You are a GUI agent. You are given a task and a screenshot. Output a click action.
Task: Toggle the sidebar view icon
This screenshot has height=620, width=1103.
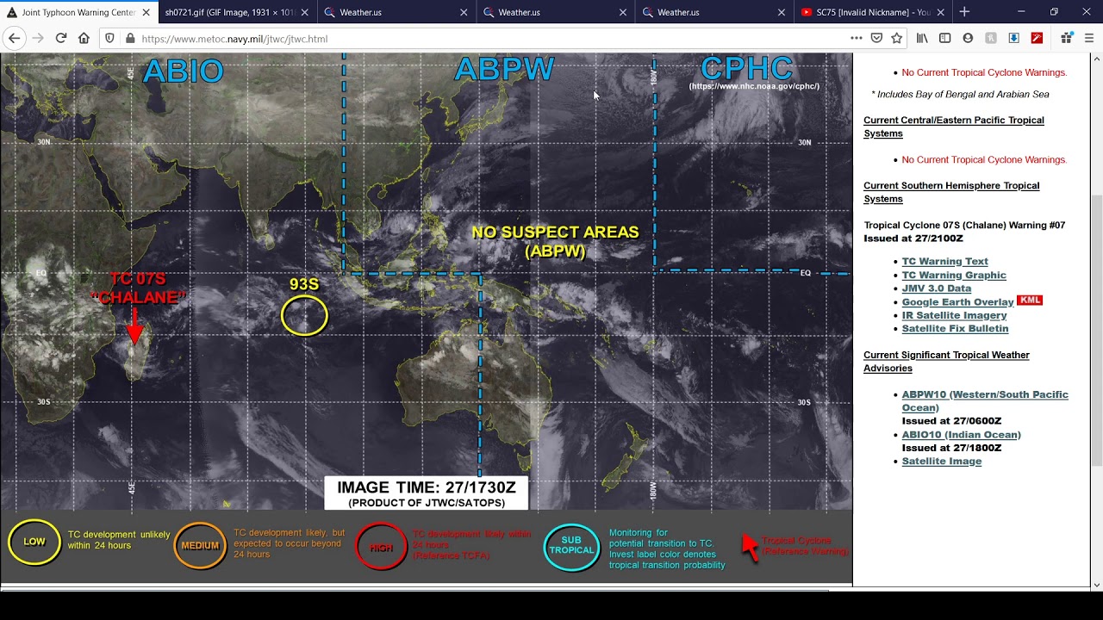point(944,38)
